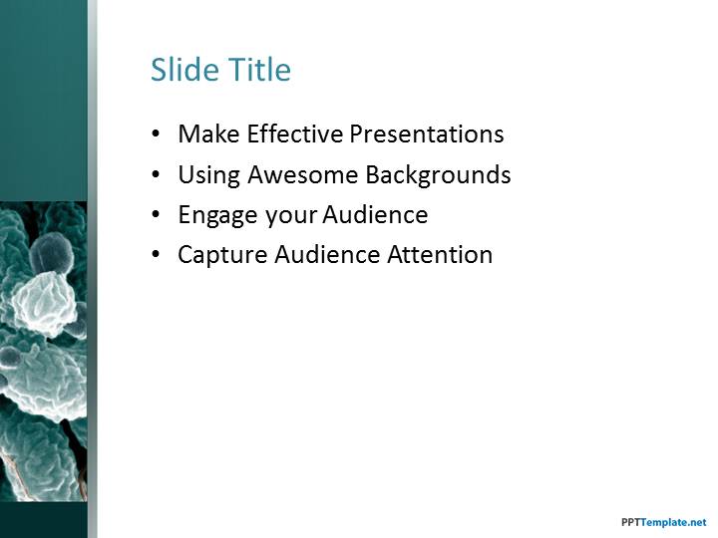This screenshot has height=538, width=718.
Task: Click the empty white area below the bullets
Action: pos(399,399)
